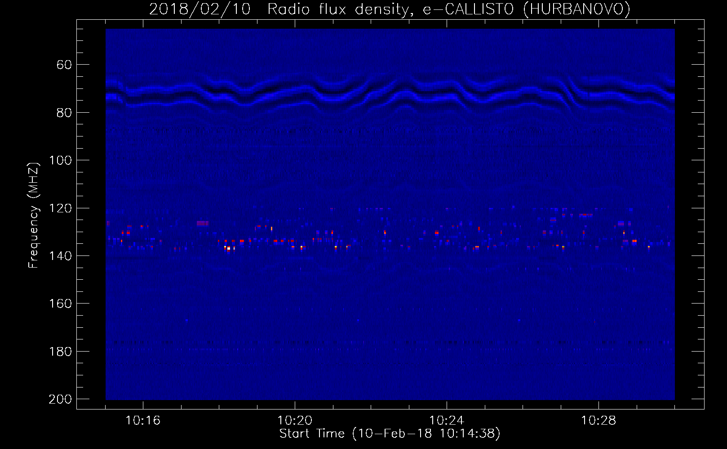Click the 140 frequency tick label
Image resolution: width=727 pixels, height=449 pixels.
coord(60,256)
